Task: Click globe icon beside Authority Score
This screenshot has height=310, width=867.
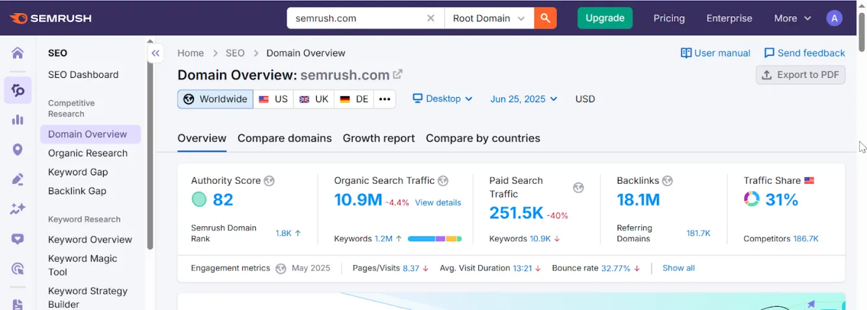Action: (269, 181)
